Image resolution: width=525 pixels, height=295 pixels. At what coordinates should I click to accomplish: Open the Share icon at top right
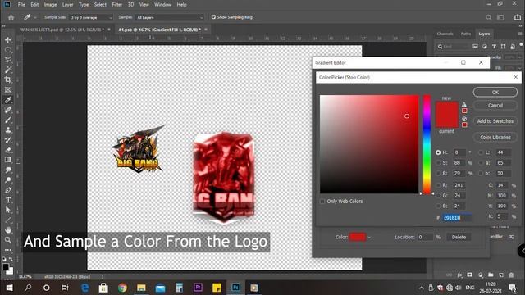pos(518,17)
